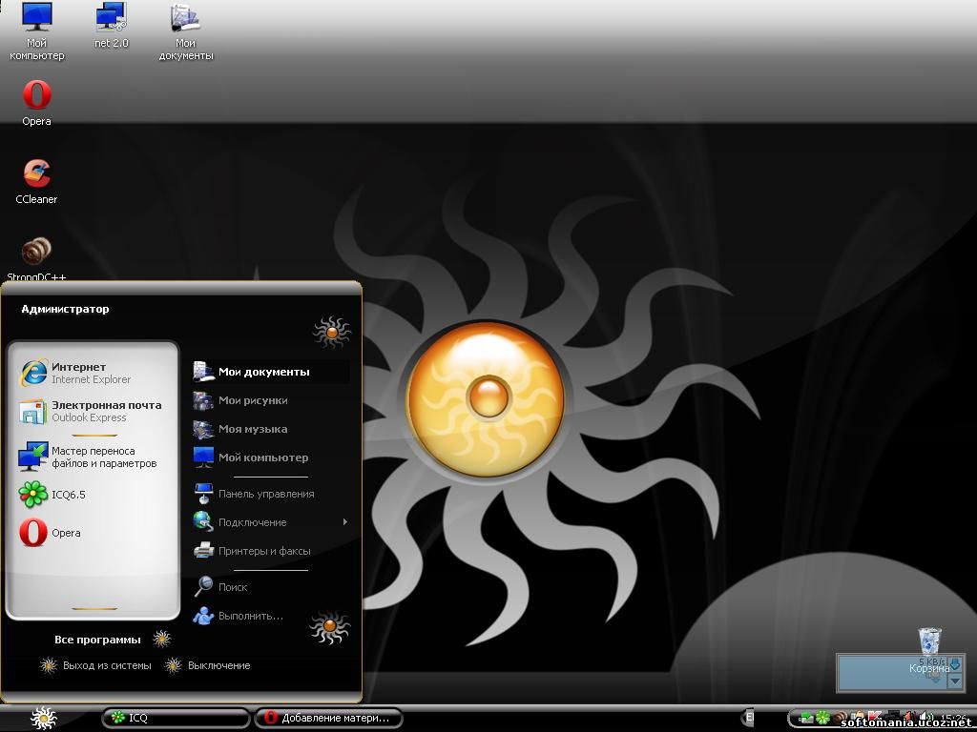977x732 pixels.
Task: Open Мои документы in the Start menu
Action: 270,372
